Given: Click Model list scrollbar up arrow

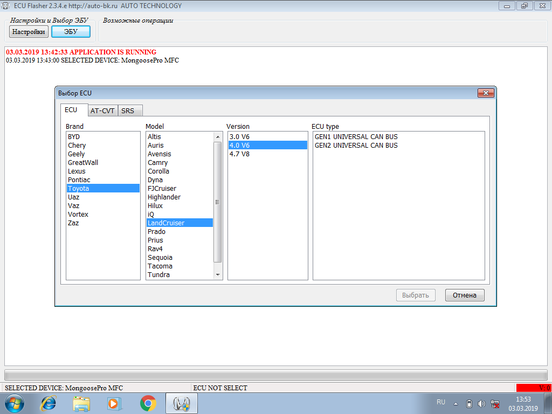Looking at the screenshot, I should pyautogui.click(x=218, y=136).
